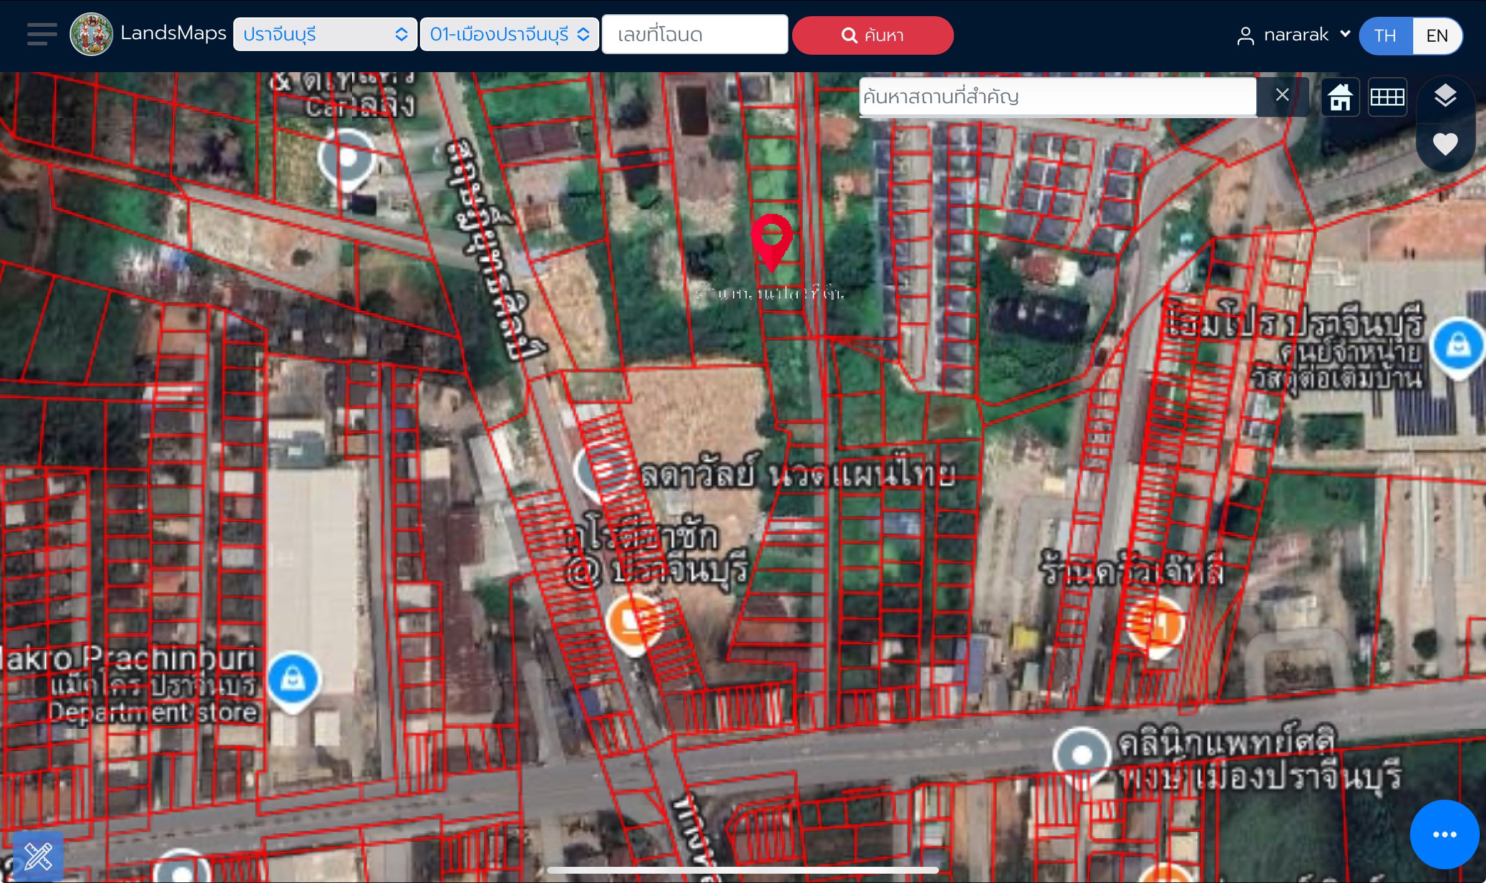Clear the place search with the X
Image resolution: width=1486 pixels, height=883 pixels.
[1282, 95]
